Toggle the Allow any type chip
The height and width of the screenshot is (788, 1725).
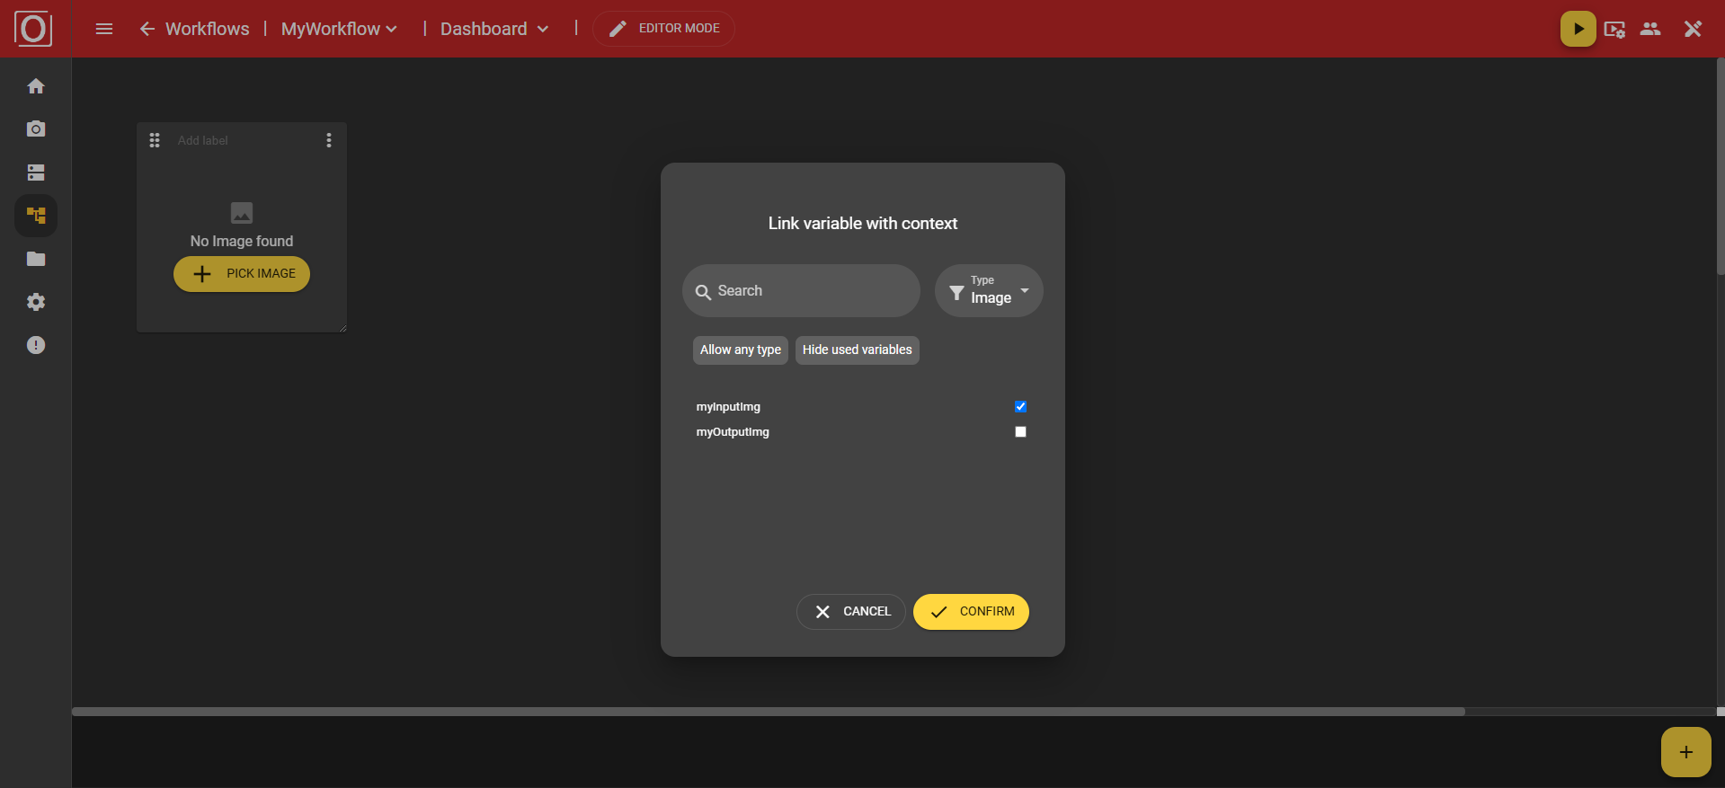[740, 350]
